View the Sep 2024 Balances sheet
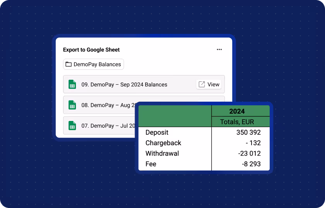 [x=209, y=84]
